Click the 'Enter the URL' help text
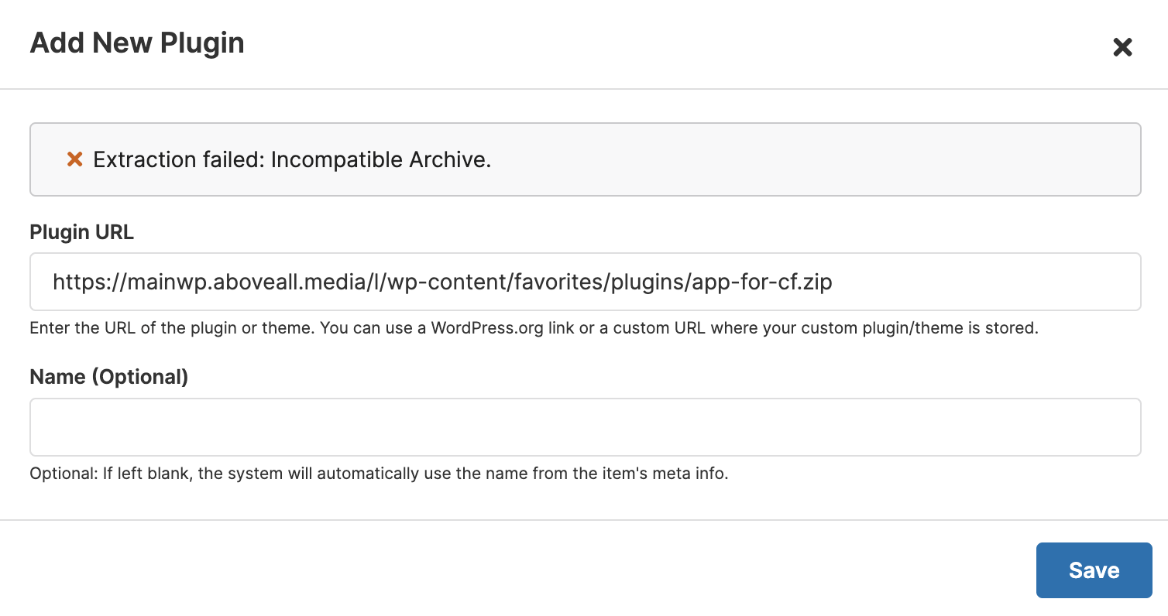Viewport: 1168px width, 616px height. [533, 328]
